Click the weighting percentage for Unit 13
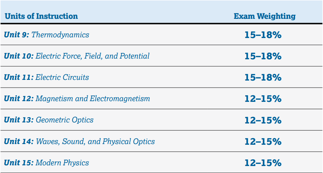 click(263, 120)
